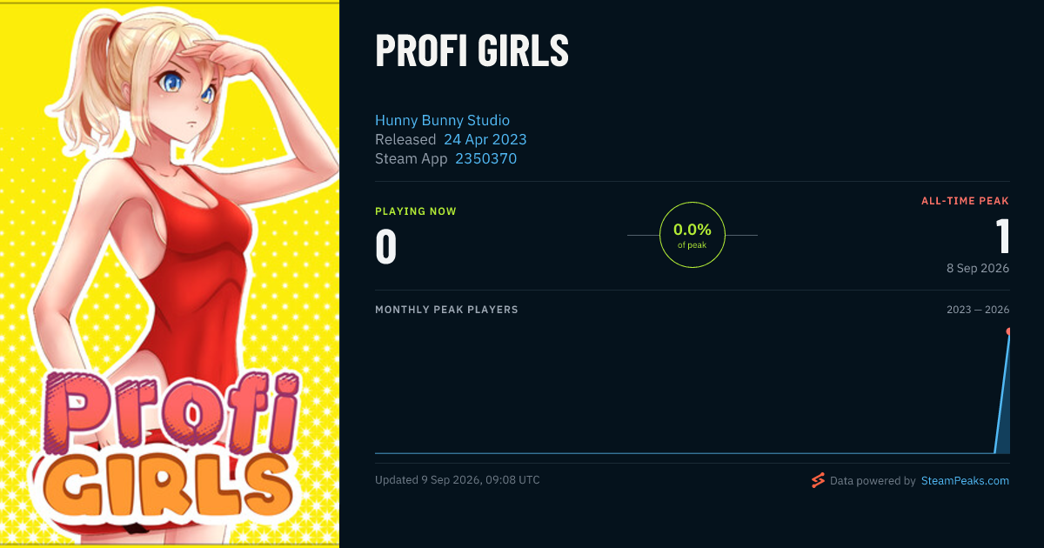Click the Data powered by text
The image size is (1044, 548).
(873, 480)
